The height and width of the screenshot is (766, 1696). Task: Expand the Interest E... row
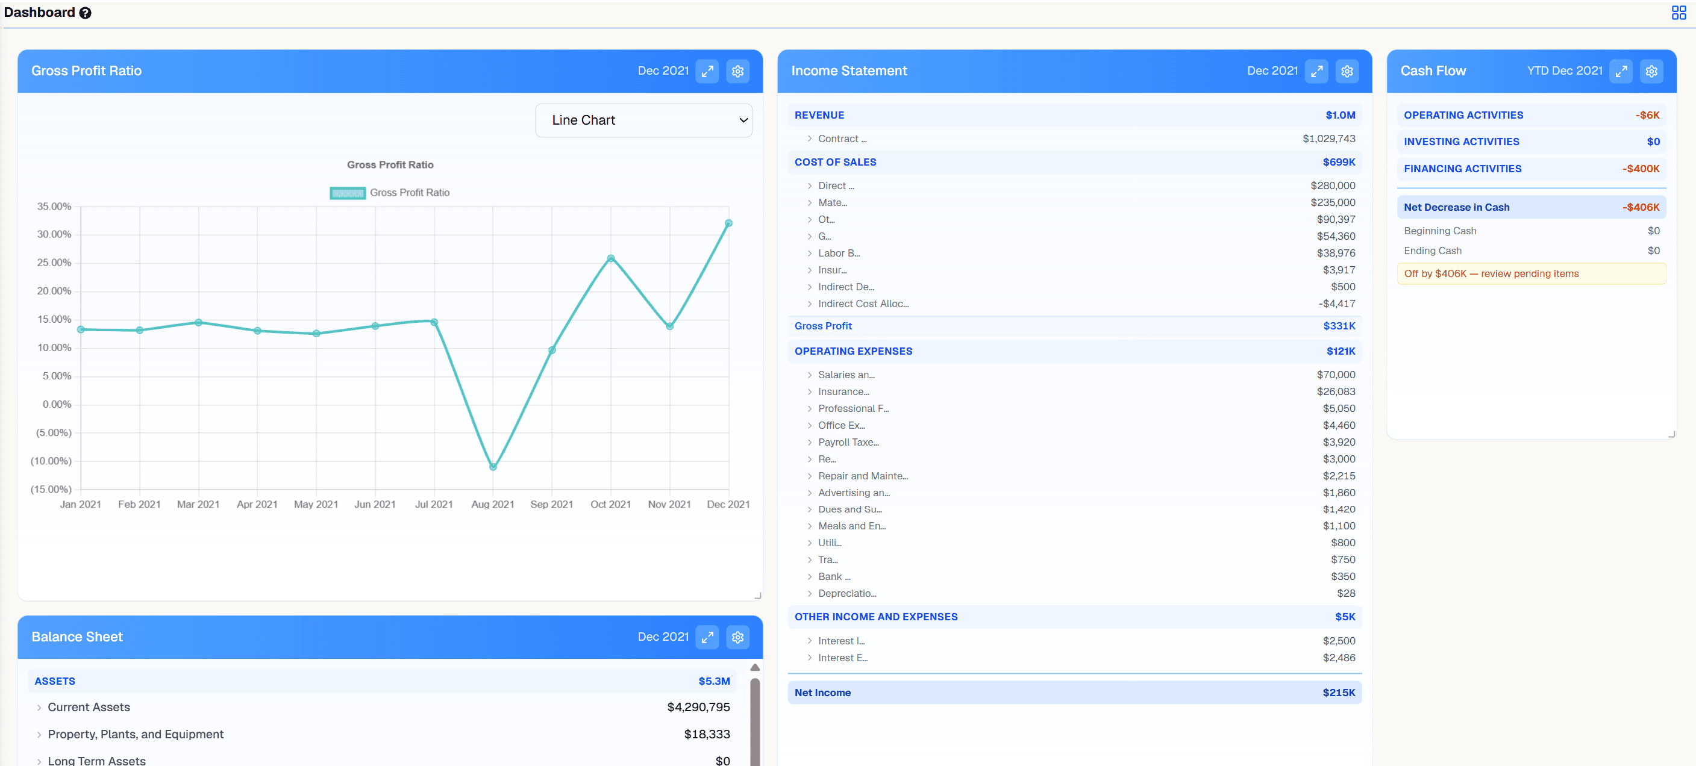pyautogui.click(x=809, y=658)
